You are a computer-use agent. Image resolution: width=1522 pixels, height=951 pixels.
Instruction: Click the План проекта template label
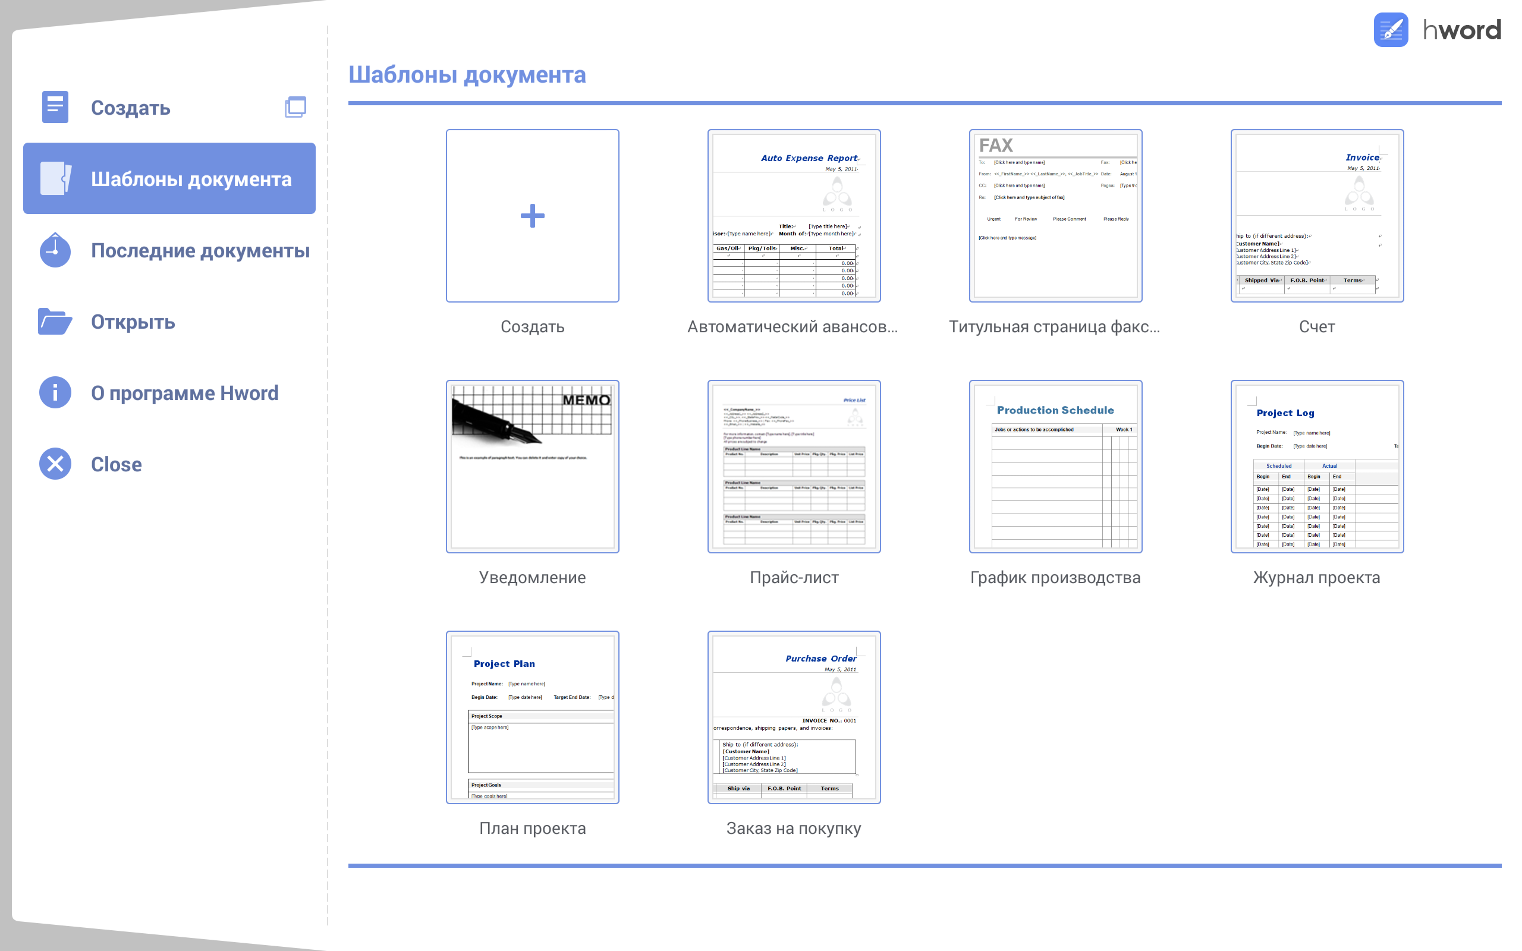pyautogui.click(x=533, y=829)
